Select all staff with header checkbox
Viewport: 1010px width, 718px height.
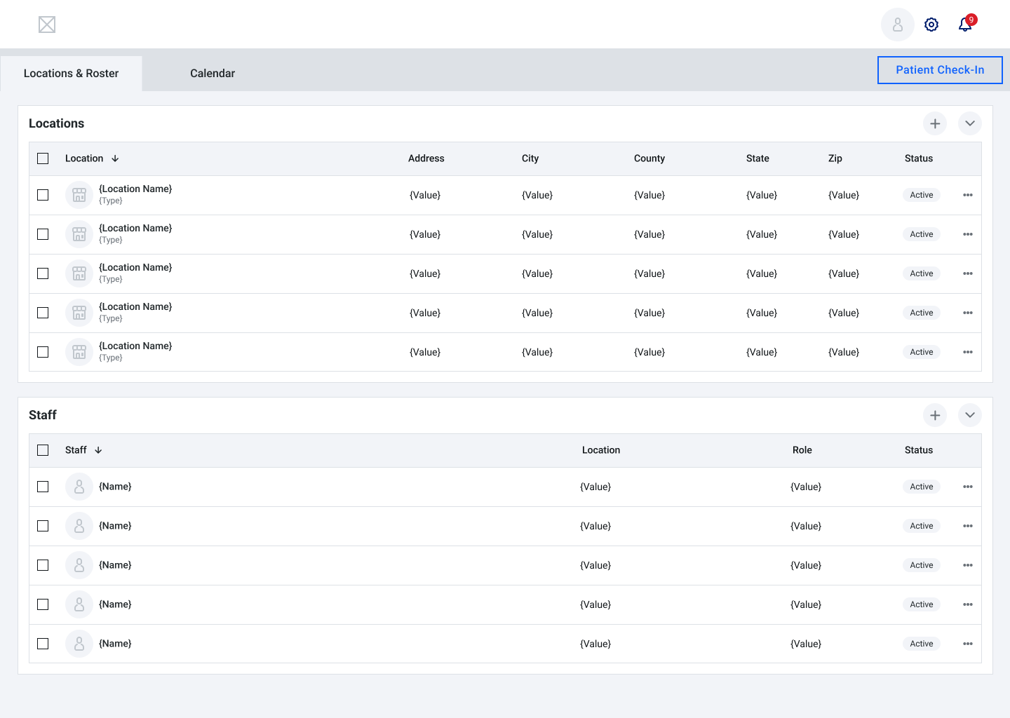pyautogui.click(x=43, y=450)
